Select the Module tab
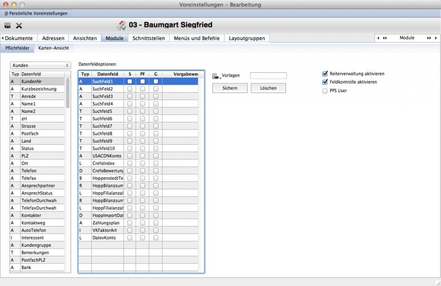This screenshot has width=441, height=286. point(115,38)
